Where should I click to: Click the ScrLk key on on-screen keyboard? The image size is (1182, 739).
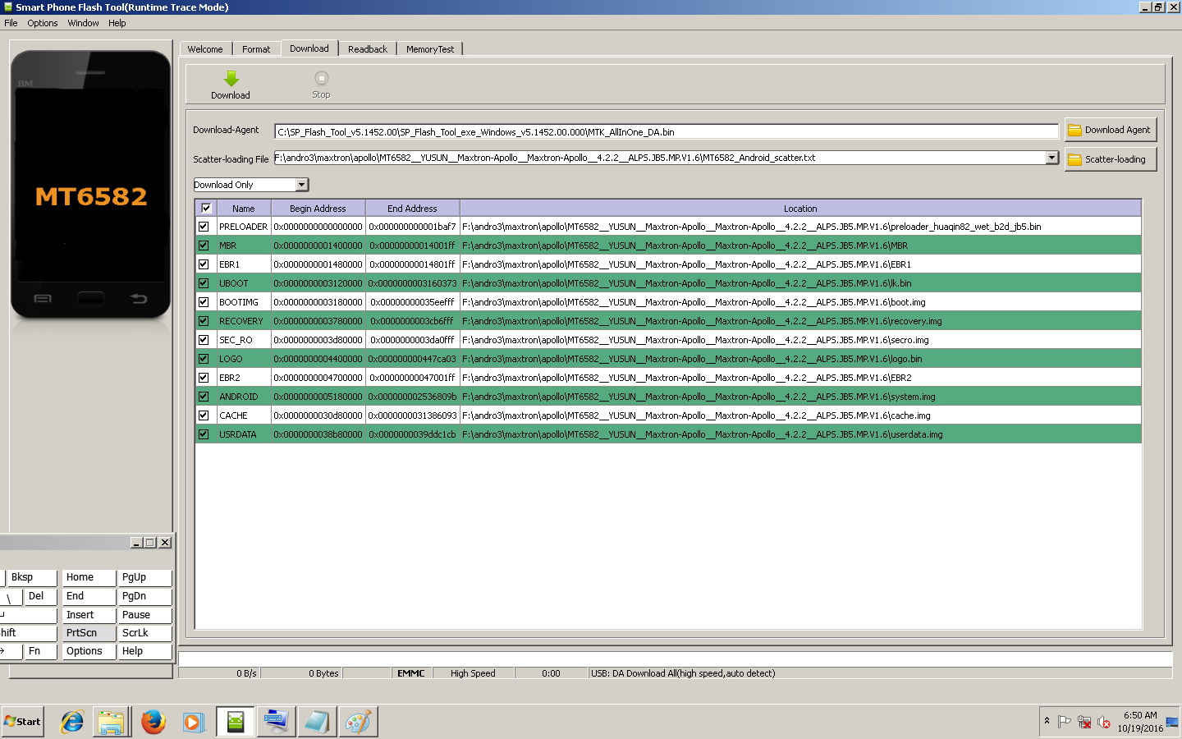144,633
